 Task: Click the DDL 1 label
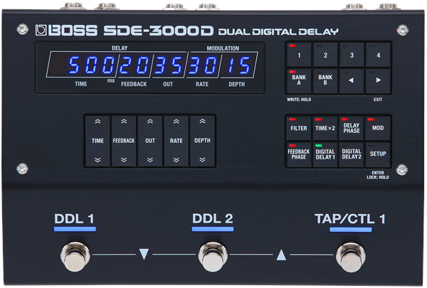74,219
